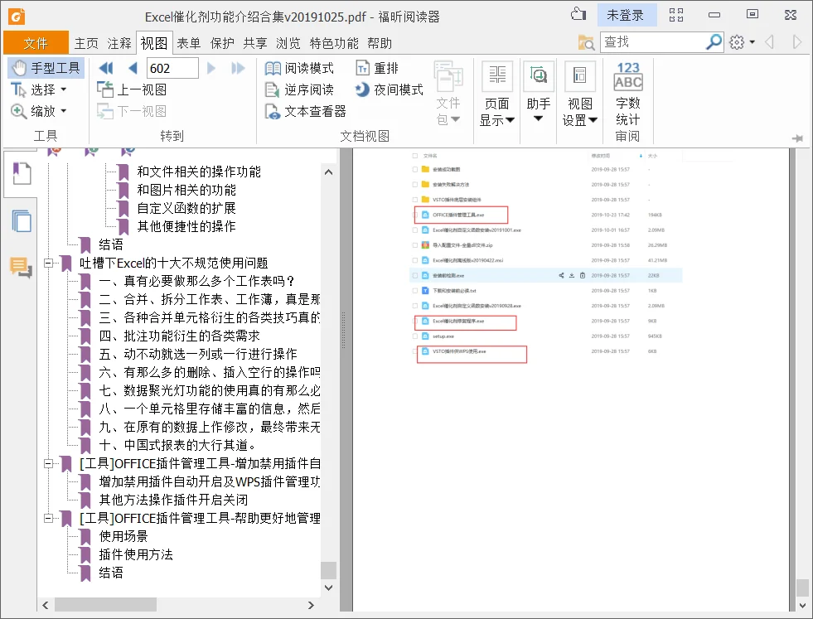This screenshot has width=813, height=619.
Task: Switch to the Comment (注释) tab
Action: coord(119,43)
